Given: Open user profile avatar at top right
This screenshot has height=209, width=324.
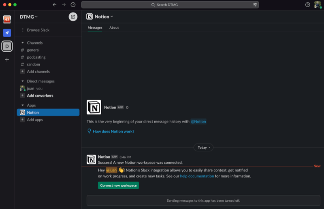Looking at the screenshot, I should click(x=318, y=4).
